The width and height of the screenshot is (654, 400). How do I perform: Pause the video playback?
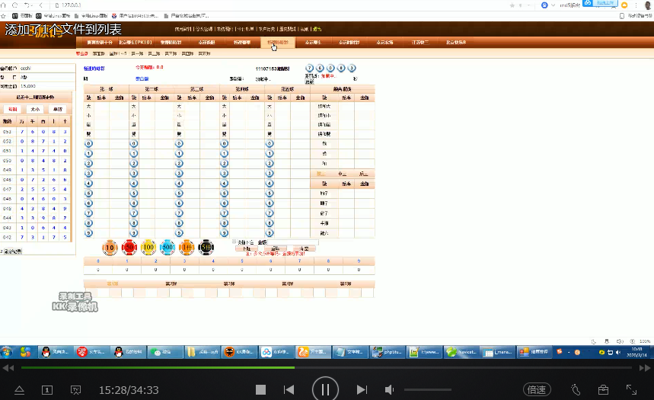(x=325, y=389)
